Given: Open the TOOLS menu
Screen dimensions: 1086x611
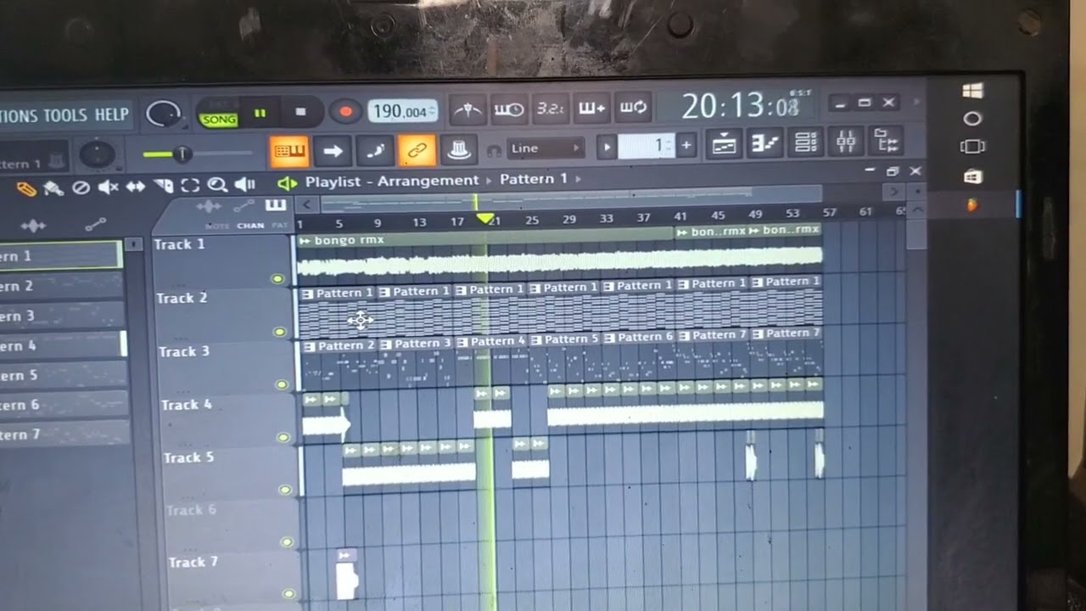Looking at the screenshot, I should coord(64,115).
